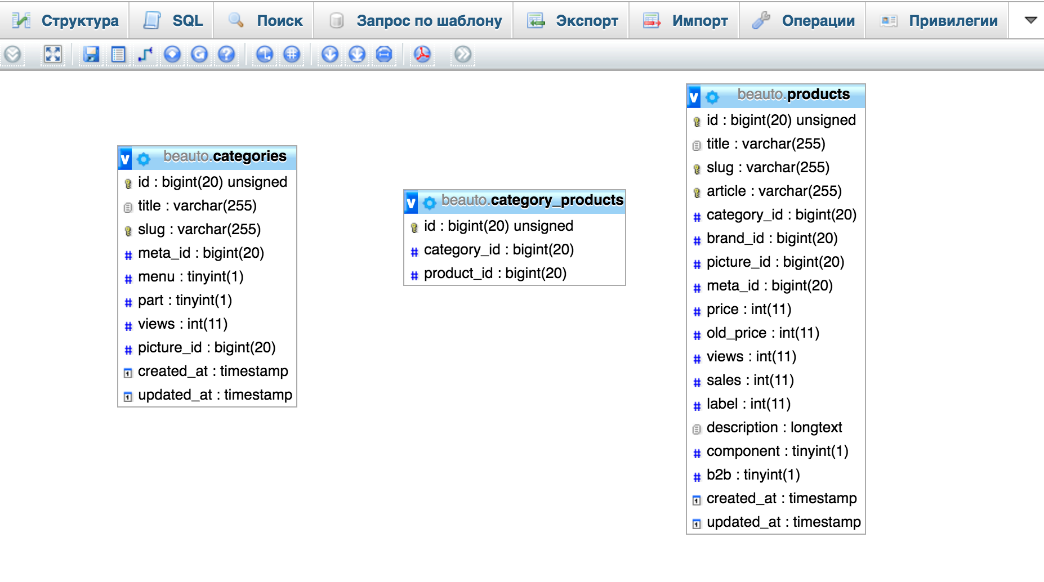Click the gear icon of the products table
Image resolution: width=1044 pixels, height=582 pixels.
point(712,97)
